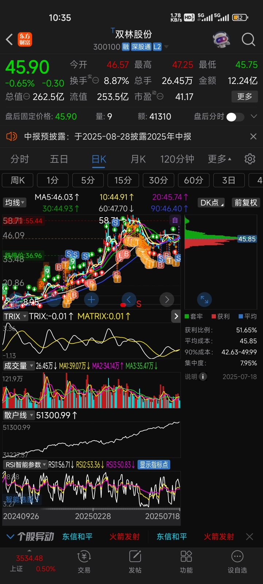Open the TRIX indicator dropdown

(x=15, y=316)
